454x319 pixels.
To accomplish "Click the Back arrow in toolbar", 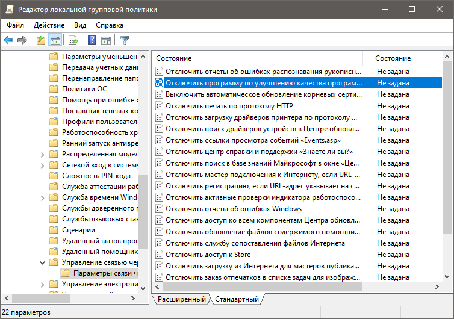I will [8, 40].
